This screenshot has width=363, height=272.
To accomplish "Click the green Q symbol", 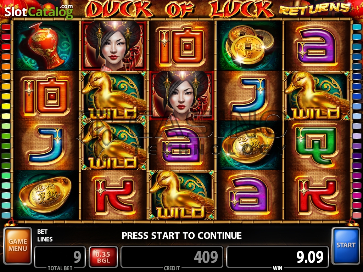I will [317, 145].
